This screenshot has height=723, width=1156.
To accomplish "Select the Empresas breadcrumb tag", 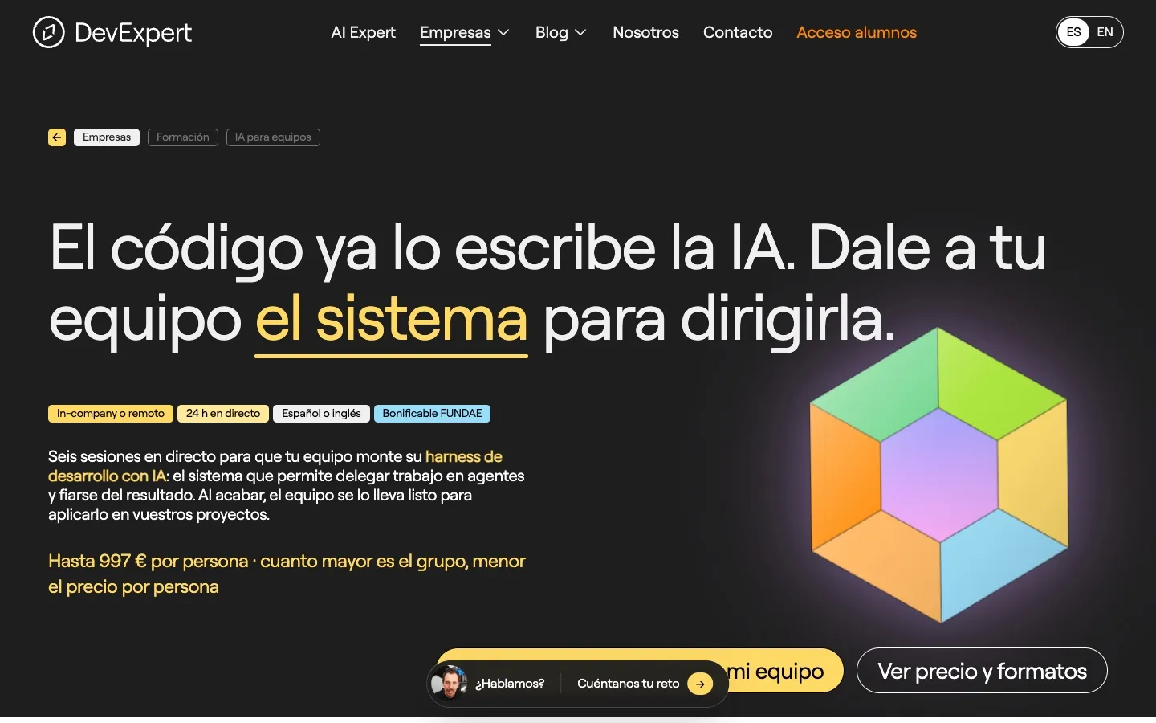I will point(107,137).
